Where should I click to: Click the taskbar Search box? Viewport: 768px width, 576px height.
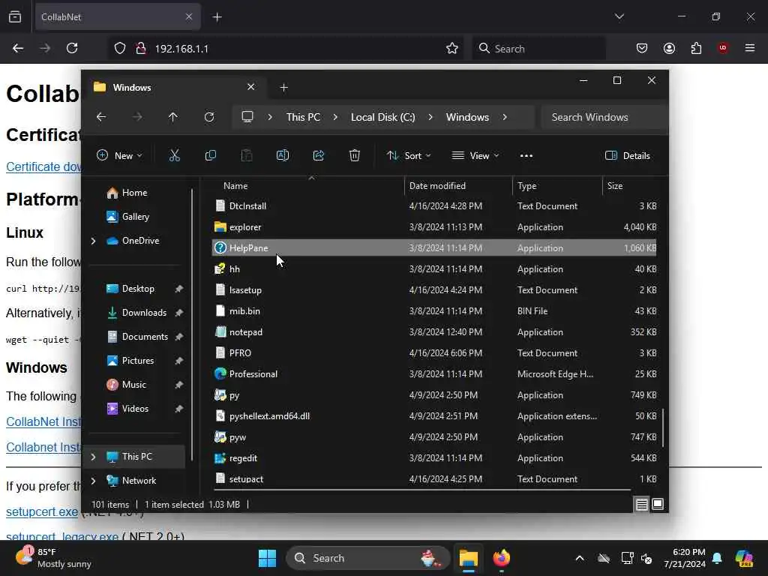tap(367, 558)
